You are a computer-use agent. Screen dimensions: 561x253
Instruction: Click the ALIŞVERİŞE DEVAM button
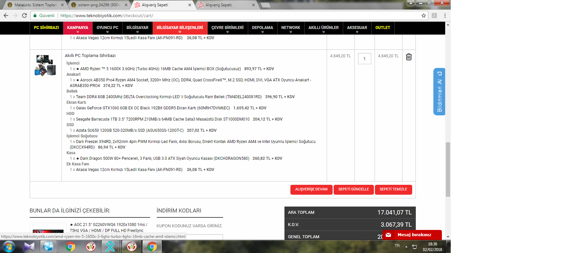pos(311,189)
